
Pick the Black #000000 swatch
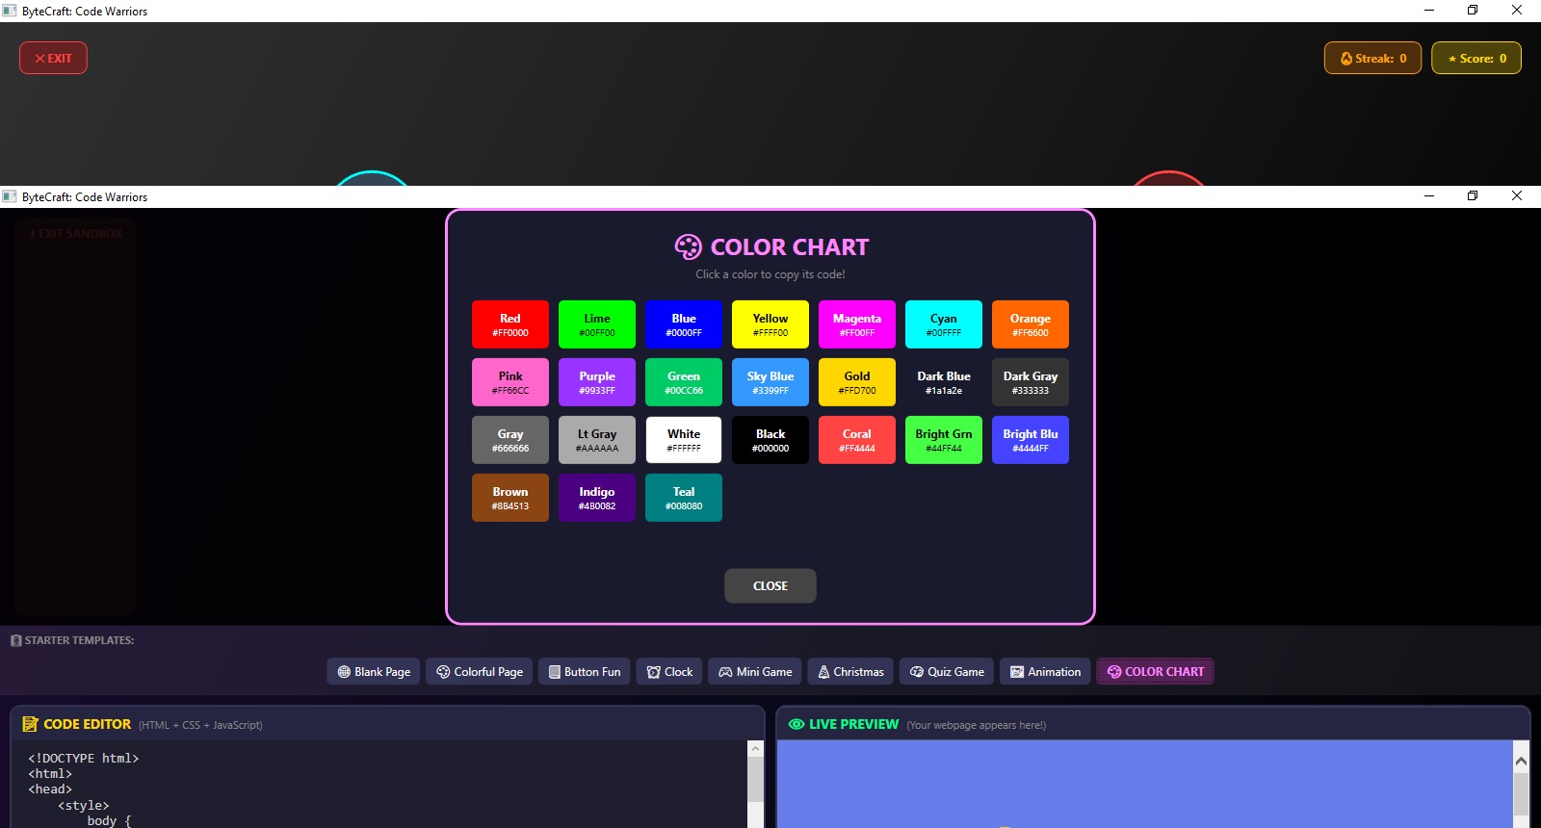pos(770,440)
